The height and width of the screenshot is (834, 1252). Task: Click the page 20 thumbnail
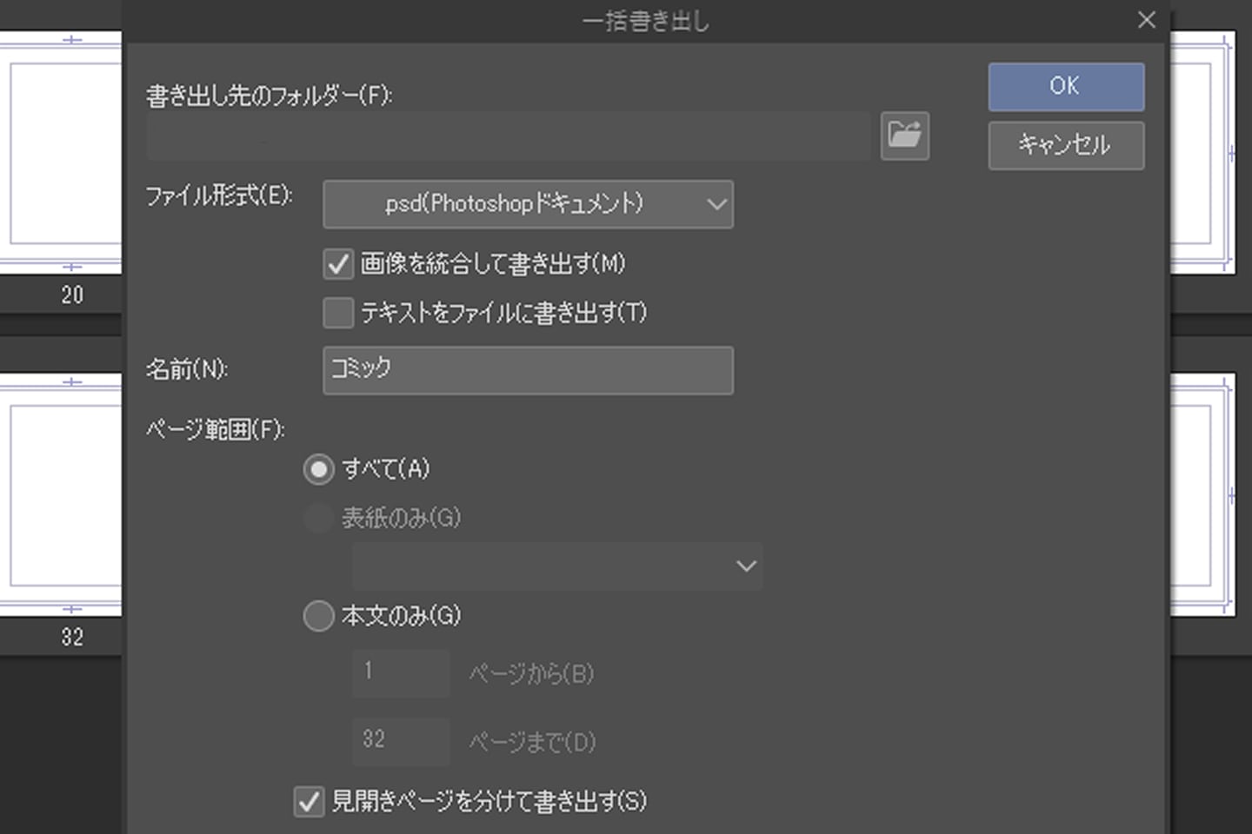(x=61, y=156)
